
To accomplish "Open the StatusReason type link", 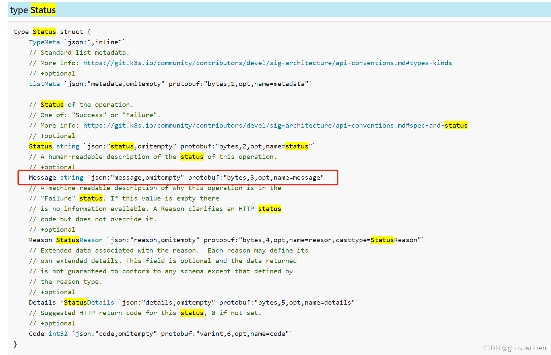I will click(x=79, y=240).
